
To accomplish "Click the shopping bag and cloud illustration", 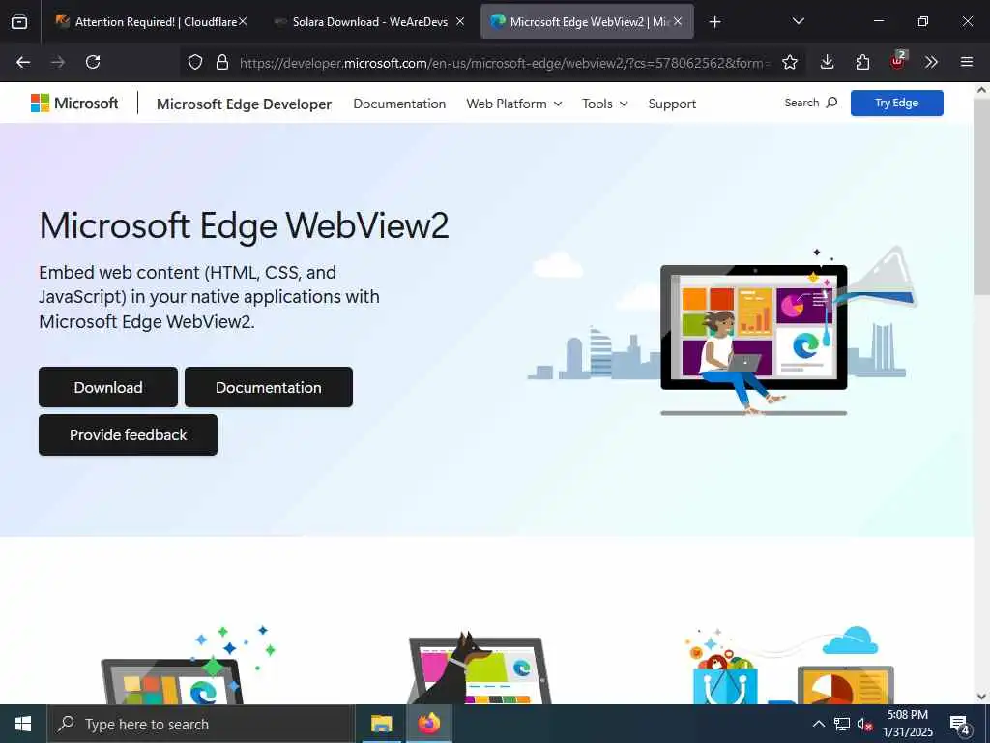I will click(x=789, y=666).
